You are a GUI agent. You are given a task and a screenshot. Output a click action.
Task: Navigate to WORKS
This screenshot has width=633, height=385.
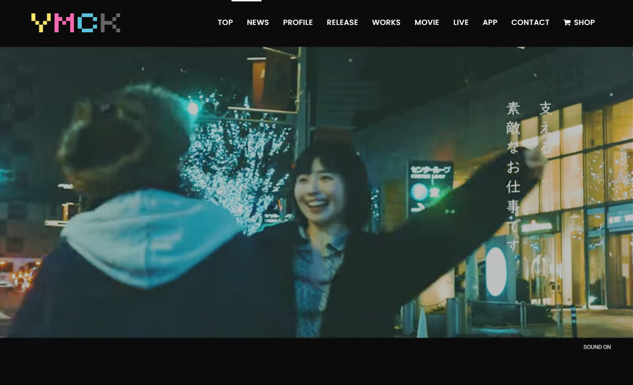(x=386, y=23)
